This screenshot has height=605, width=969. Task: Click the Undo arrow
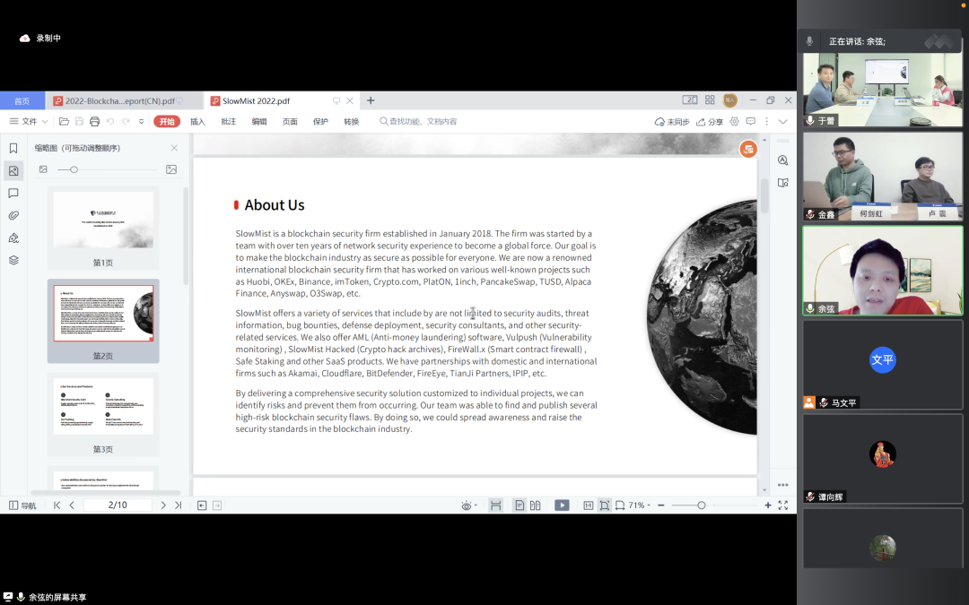pos(110,122)
